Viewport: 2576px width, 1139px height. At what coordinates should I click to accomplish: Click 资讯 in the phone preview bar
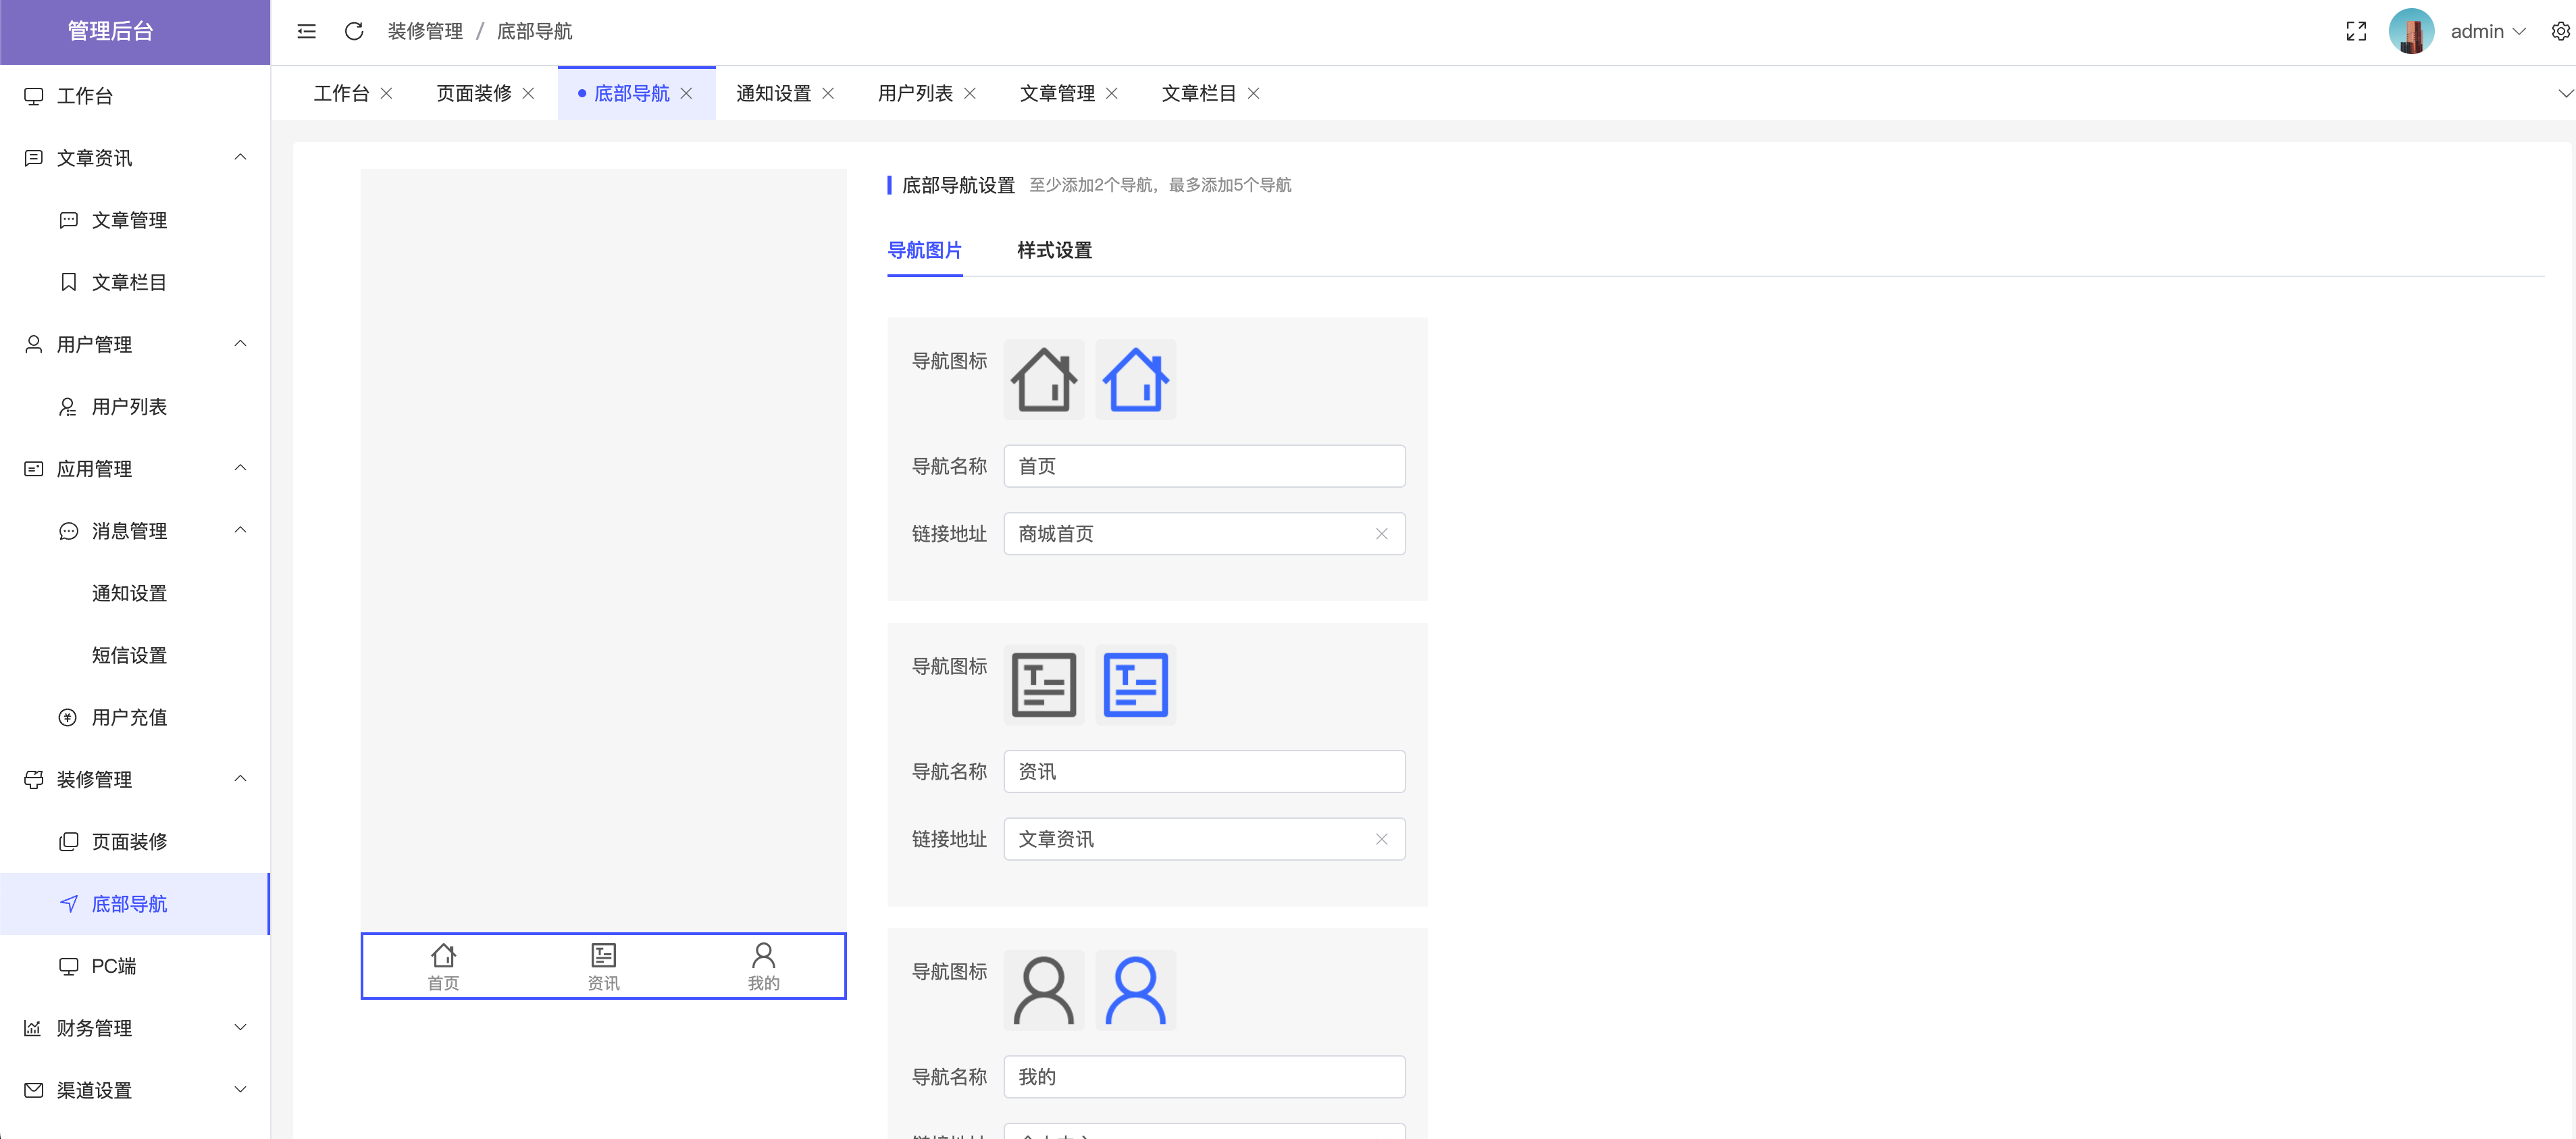(x=603, y=967)
